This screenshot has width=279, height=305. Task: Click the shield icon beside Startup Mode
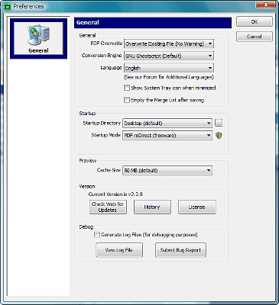coord(219,135)
